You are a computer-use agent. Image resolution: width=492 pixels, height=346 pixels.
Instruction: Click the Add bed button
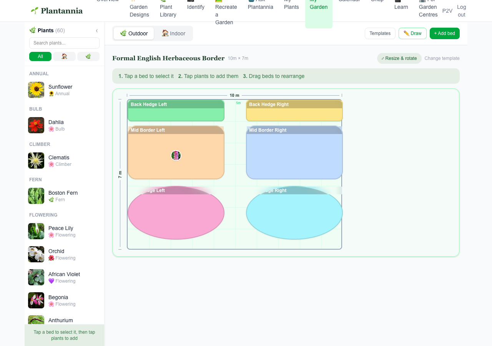445,33
